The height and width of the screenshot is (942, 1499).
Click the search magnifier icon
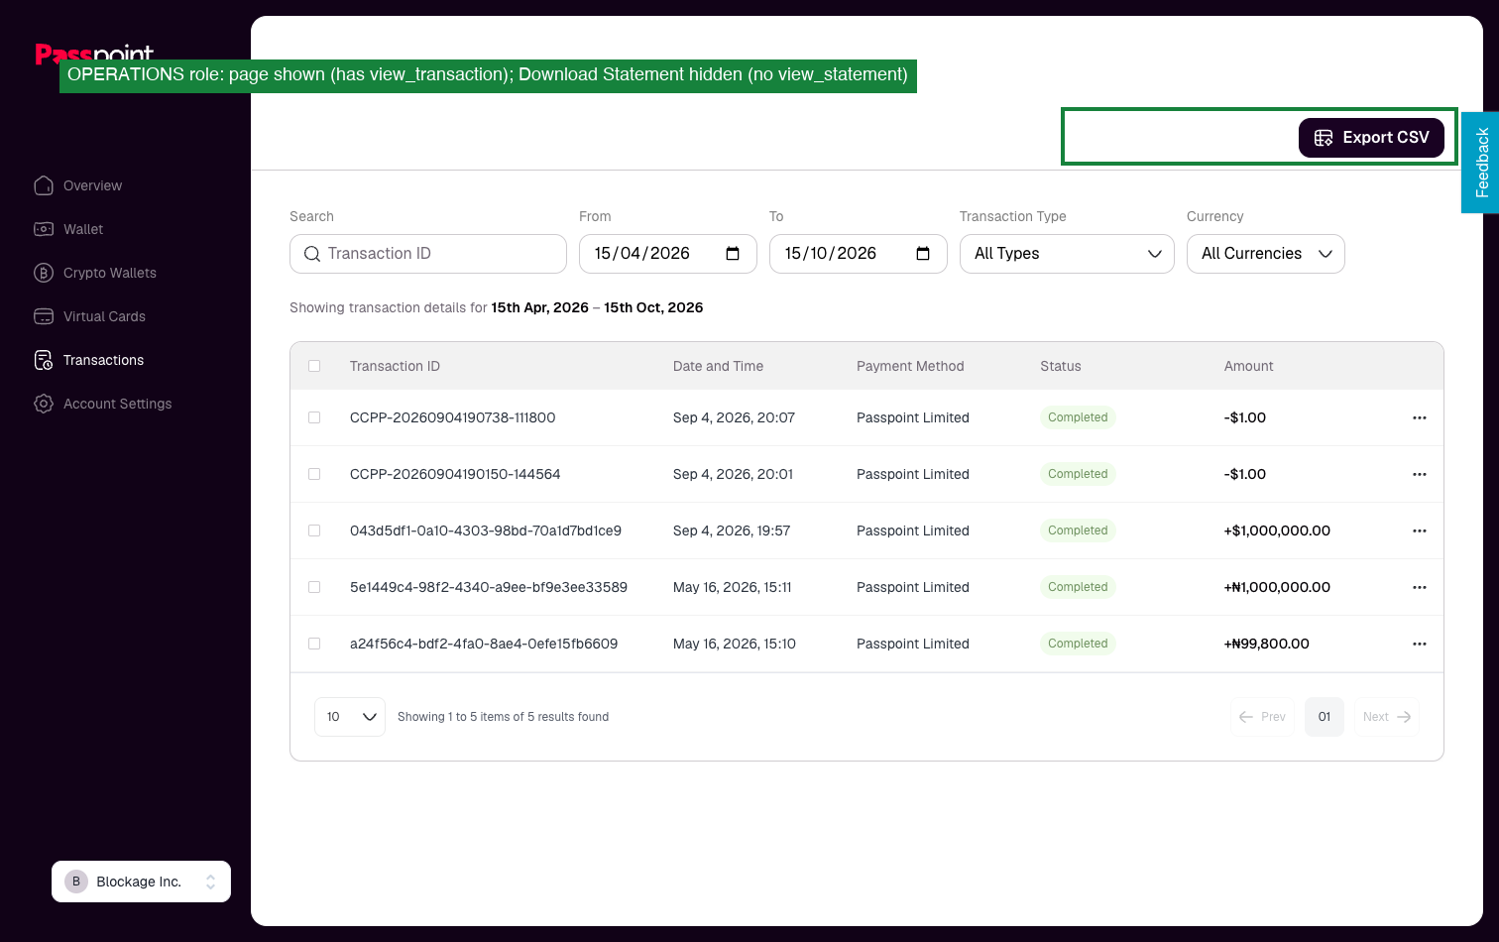coord(312,254)
